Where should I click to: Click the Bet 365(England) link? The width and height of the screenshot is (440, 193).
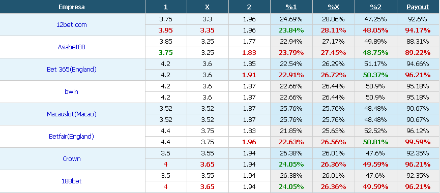(x=72, y=70)
